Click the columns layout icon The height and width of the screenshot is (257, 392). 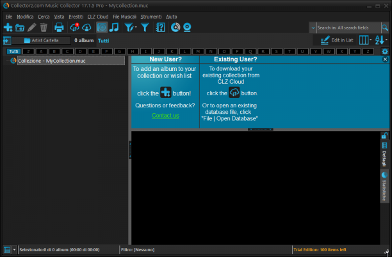(x=364, y=40)
